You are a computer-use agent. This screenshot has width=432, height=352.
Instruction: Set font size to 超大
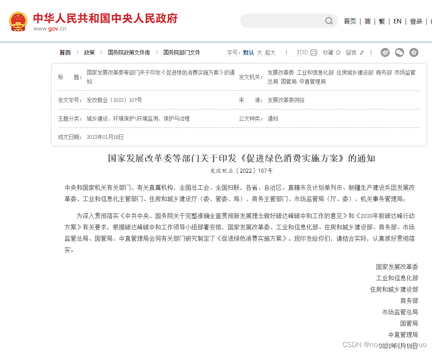270,52
